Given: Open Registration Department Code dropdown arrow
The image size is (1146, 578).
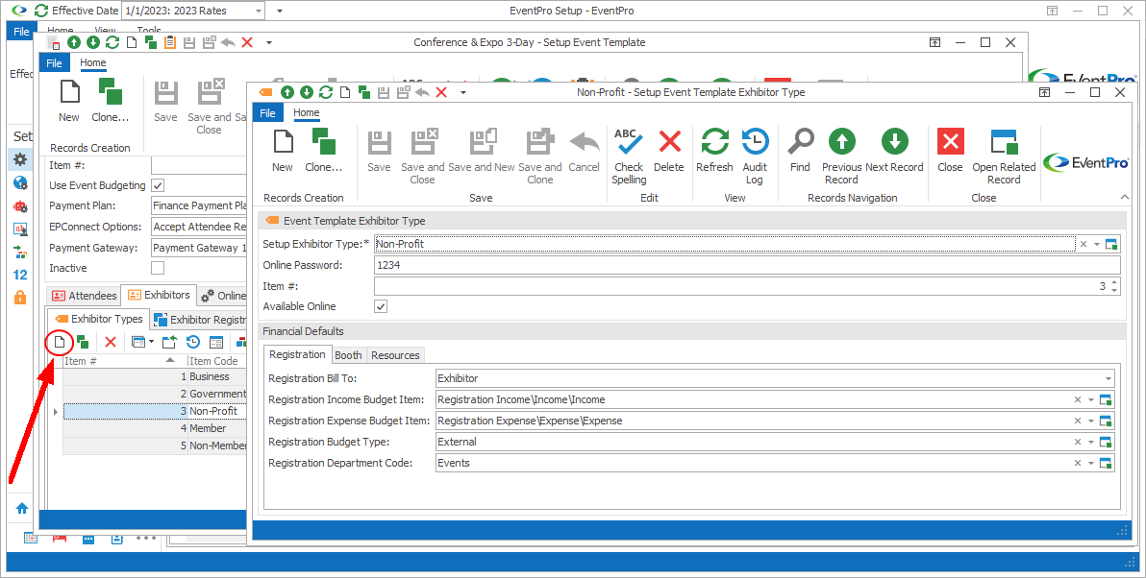Looking at the screenshot, I should pos(1090,464).
